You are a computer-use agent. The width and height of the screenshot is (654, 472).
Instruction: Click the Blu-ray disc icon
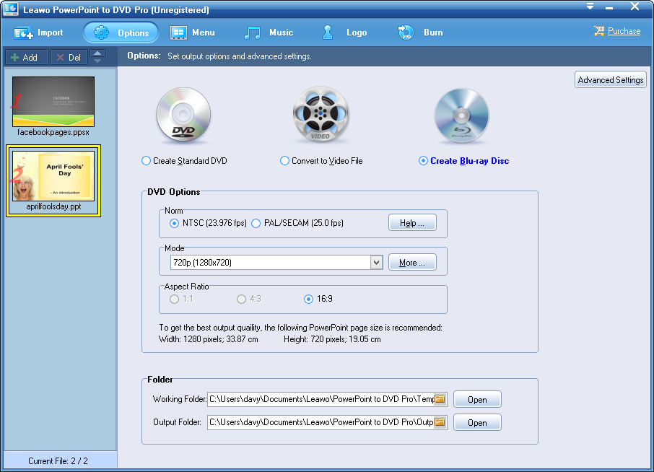click(461, 116)
